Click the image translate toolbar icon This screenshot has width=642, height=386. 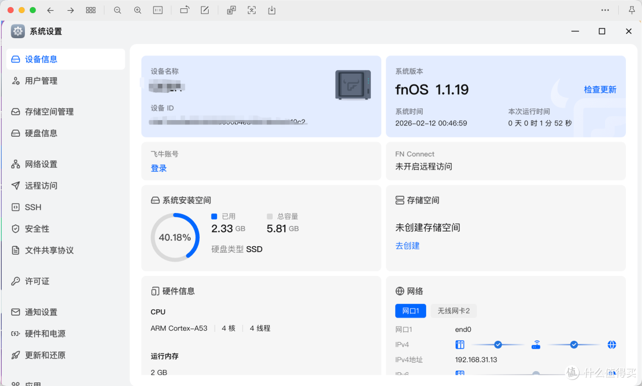(x=231, y=10)
